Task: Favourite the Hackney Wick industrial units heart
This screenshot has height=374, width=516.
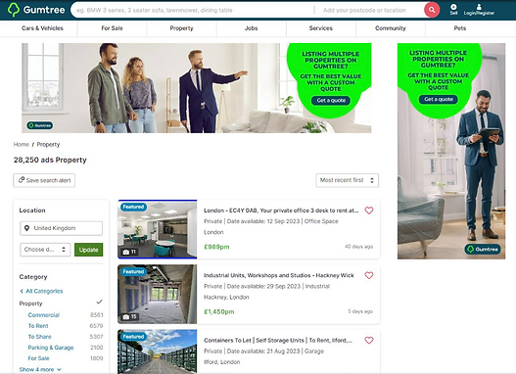Action: coord(369,275)
